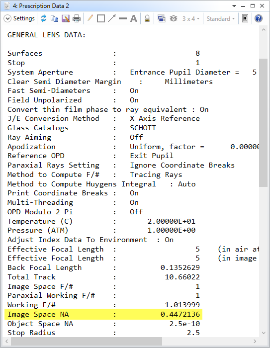Select the rectangle drawing tool
The image size is (270, 348).
click(x=101, y=18)
